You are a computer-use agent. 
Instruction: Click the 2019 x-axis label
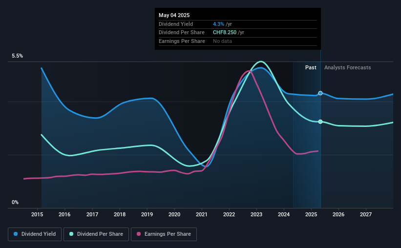click(147, 214)
